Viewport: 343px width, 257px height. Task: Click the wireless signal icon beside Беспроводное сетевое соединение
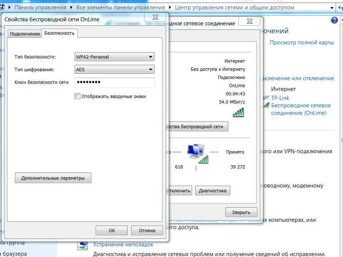(266, 105)
